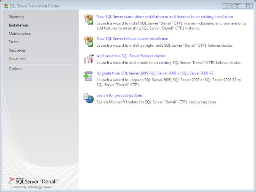Click Upgrade from SQL Server 2005 link
Viewport: 256px width, 192px height.
(x=155, y=73)
